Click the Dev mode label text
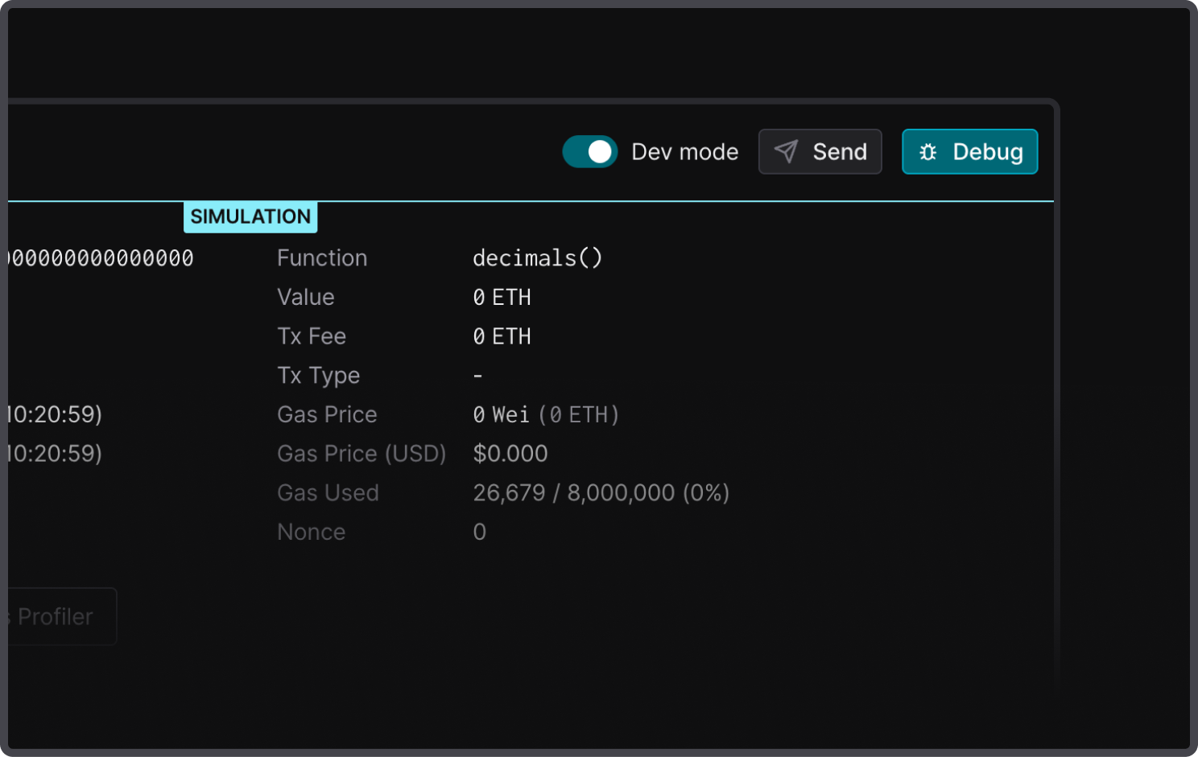 pyautogui.click(x=684, y=152)
